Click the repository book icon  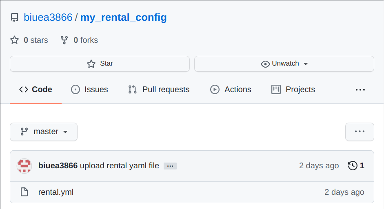tap(14, 18)
